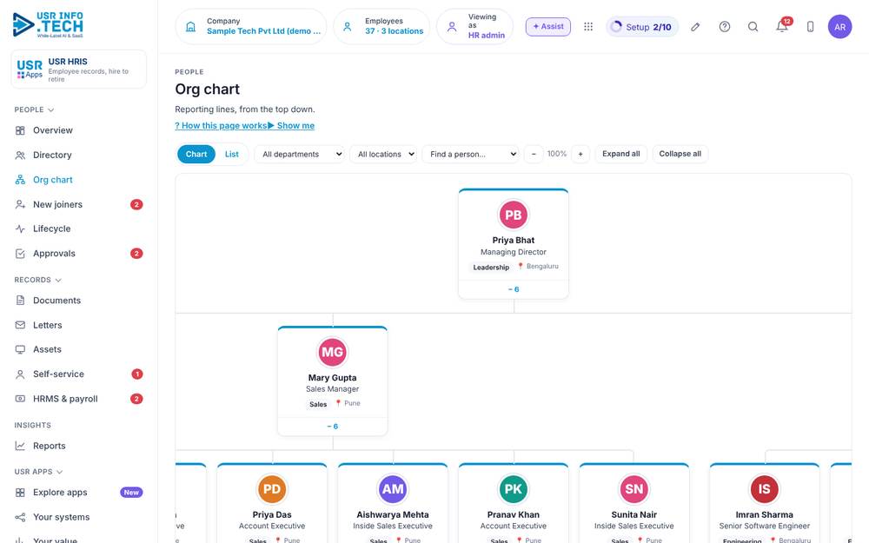The width and height of the screenshot is (869, 543).
Task: Open All locations dropdown
Action: click(383, 154)
